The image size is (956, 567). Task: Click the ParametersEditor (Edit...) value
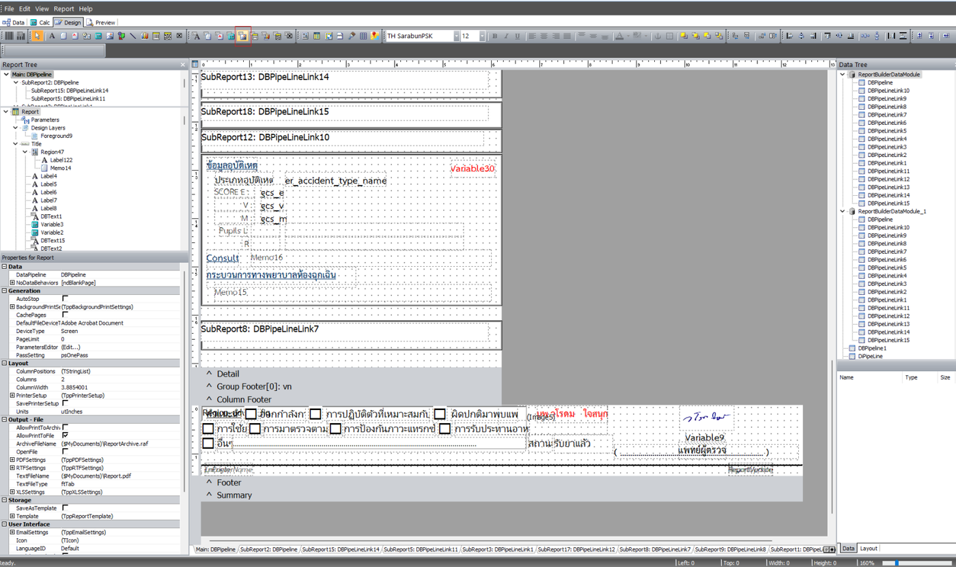[122, 347]
